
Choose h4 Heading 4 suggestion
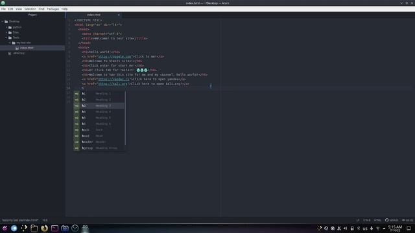pos(99,112)
